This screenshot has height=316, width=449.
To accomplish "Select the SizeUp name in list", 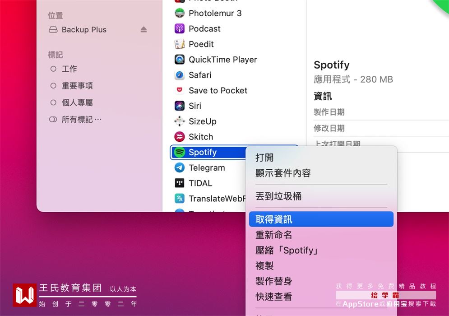I will click(x=203, y=121).
